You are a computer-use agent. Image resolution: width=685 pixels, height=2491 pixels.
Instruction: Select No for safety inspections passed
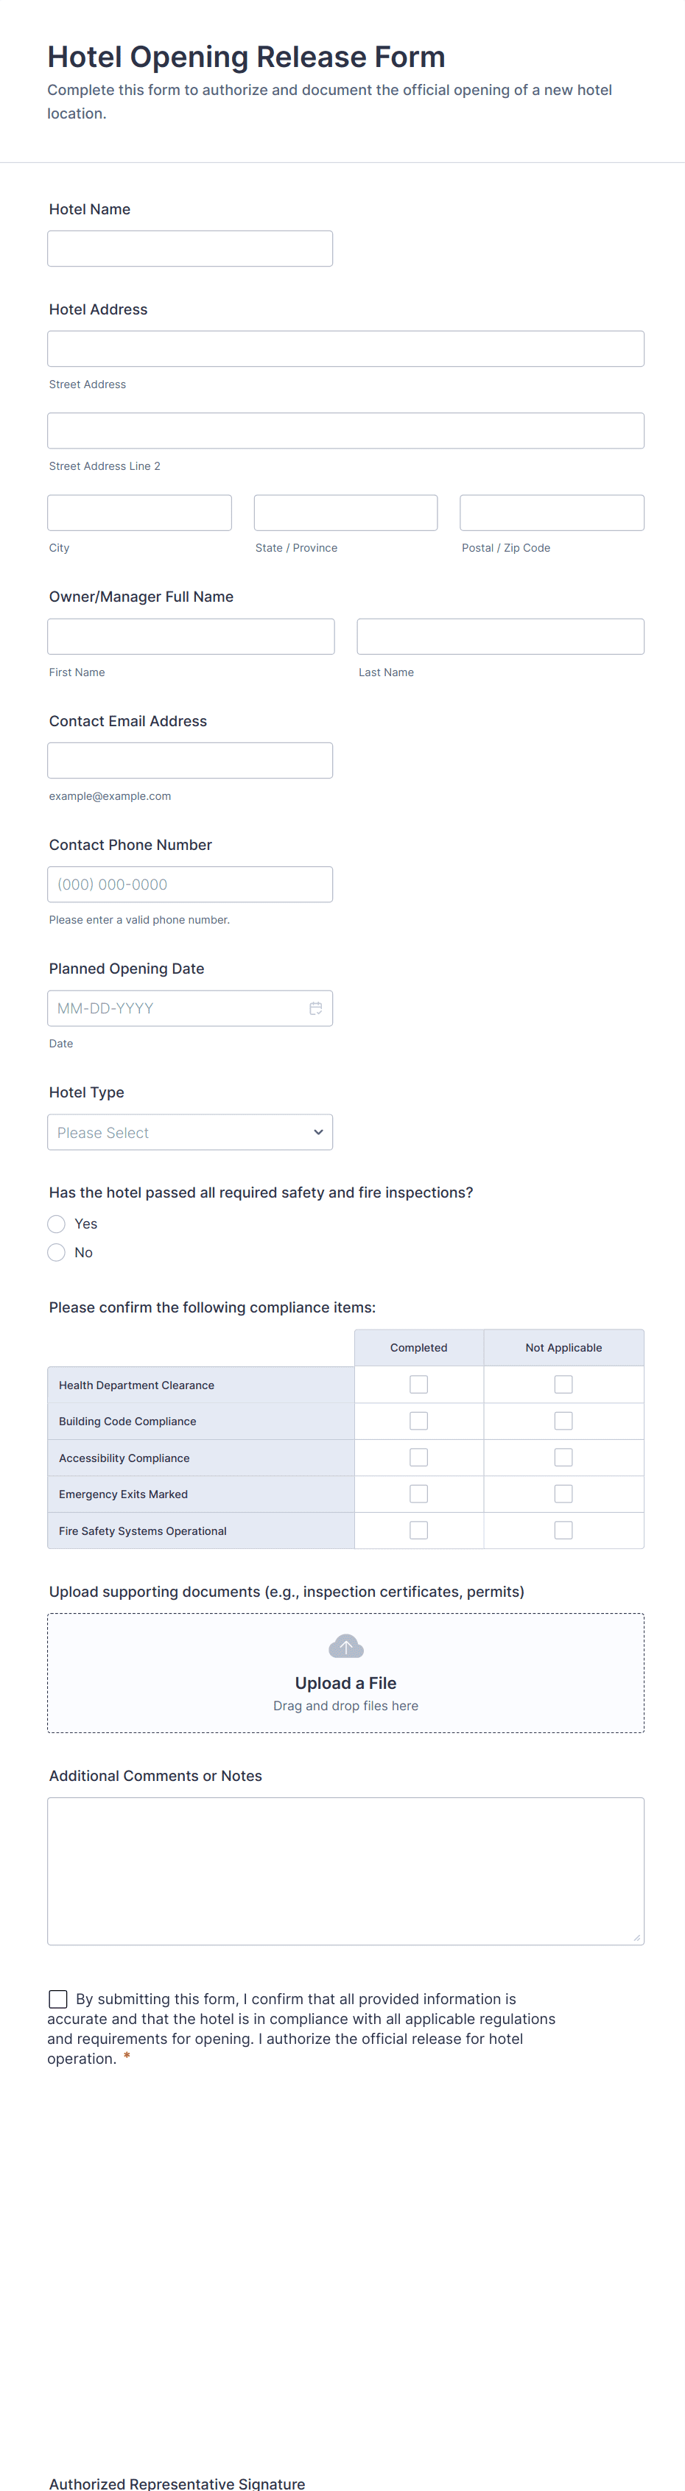(57, 1252)
